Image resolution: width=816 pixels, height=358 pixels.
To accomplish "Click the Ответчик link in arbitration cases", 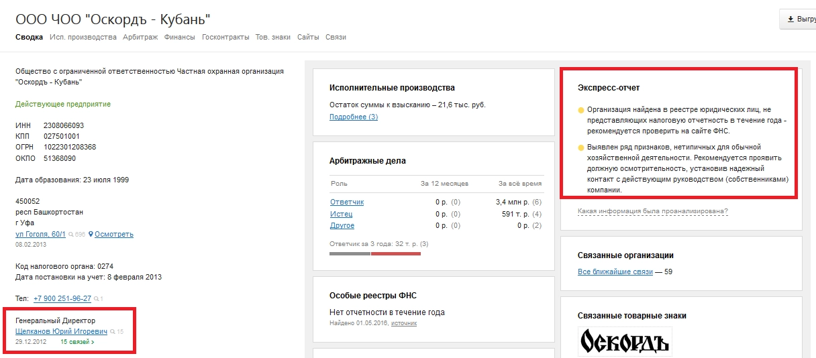I will coord(347,202).
